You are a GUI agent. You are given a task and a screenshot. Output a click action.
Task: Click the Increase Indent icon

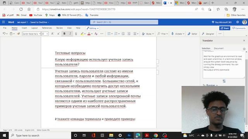tap(129, 34)
